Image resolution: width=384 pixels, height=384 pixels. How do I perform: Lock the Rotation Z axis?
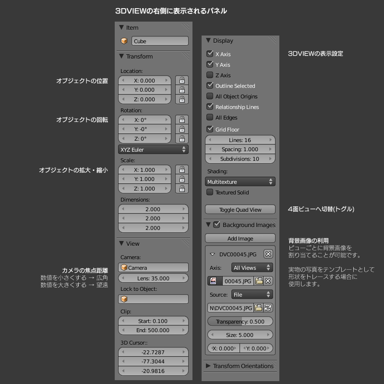181,139
